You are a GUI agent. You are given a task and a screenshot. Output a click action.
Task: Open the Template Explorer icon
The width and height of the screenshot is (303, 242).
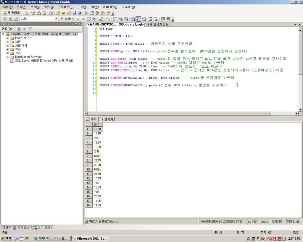(x=103, y=13)
